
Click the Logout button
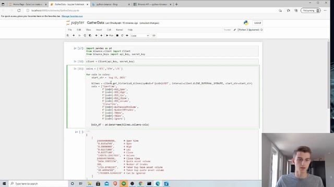pyautogui.click(x=257, y=23)
